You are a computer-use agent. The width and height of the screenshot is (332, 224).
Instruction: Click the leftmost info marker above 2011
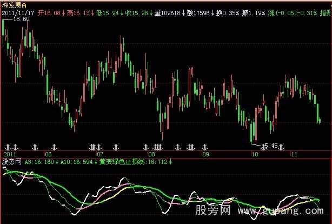(8, 147)
